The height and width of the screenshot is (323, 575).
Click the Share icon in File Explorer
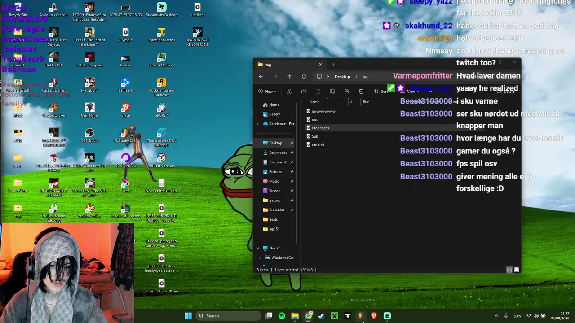click(x=347, y=92)
